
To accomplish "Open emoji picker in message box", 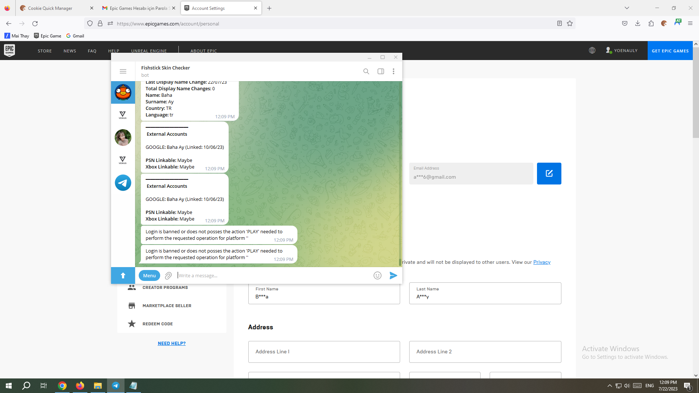I will (378, 275).
